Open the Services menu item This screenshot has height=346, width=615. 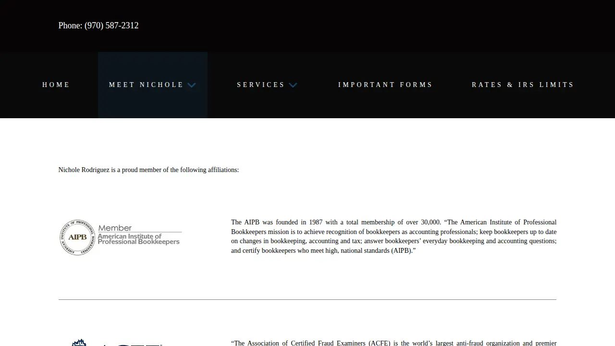(261, 85)
